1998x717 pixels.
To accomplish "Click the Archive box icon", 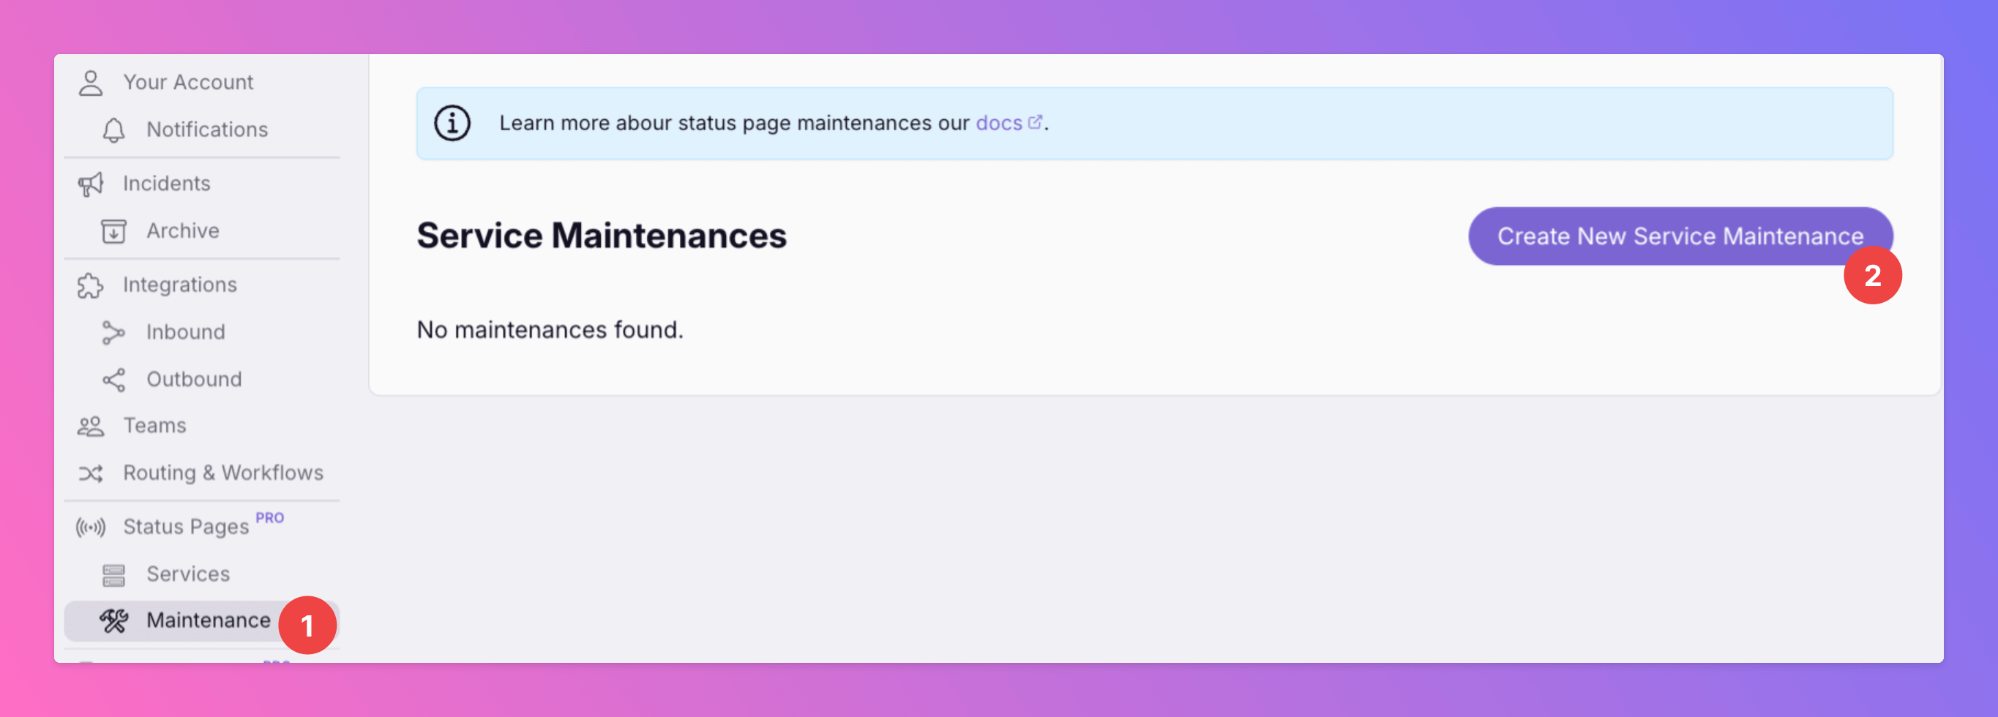I will (x=114, y=232).
